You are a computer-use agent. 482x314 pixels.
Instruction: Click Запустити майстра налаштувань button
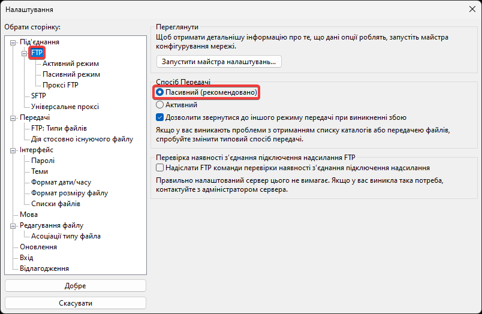[x=218, y=61]
